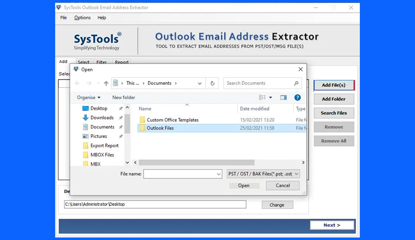The image size is (415, 240).
Task: Click navigation pane scroll down arrow
Action: pos(127,163)
